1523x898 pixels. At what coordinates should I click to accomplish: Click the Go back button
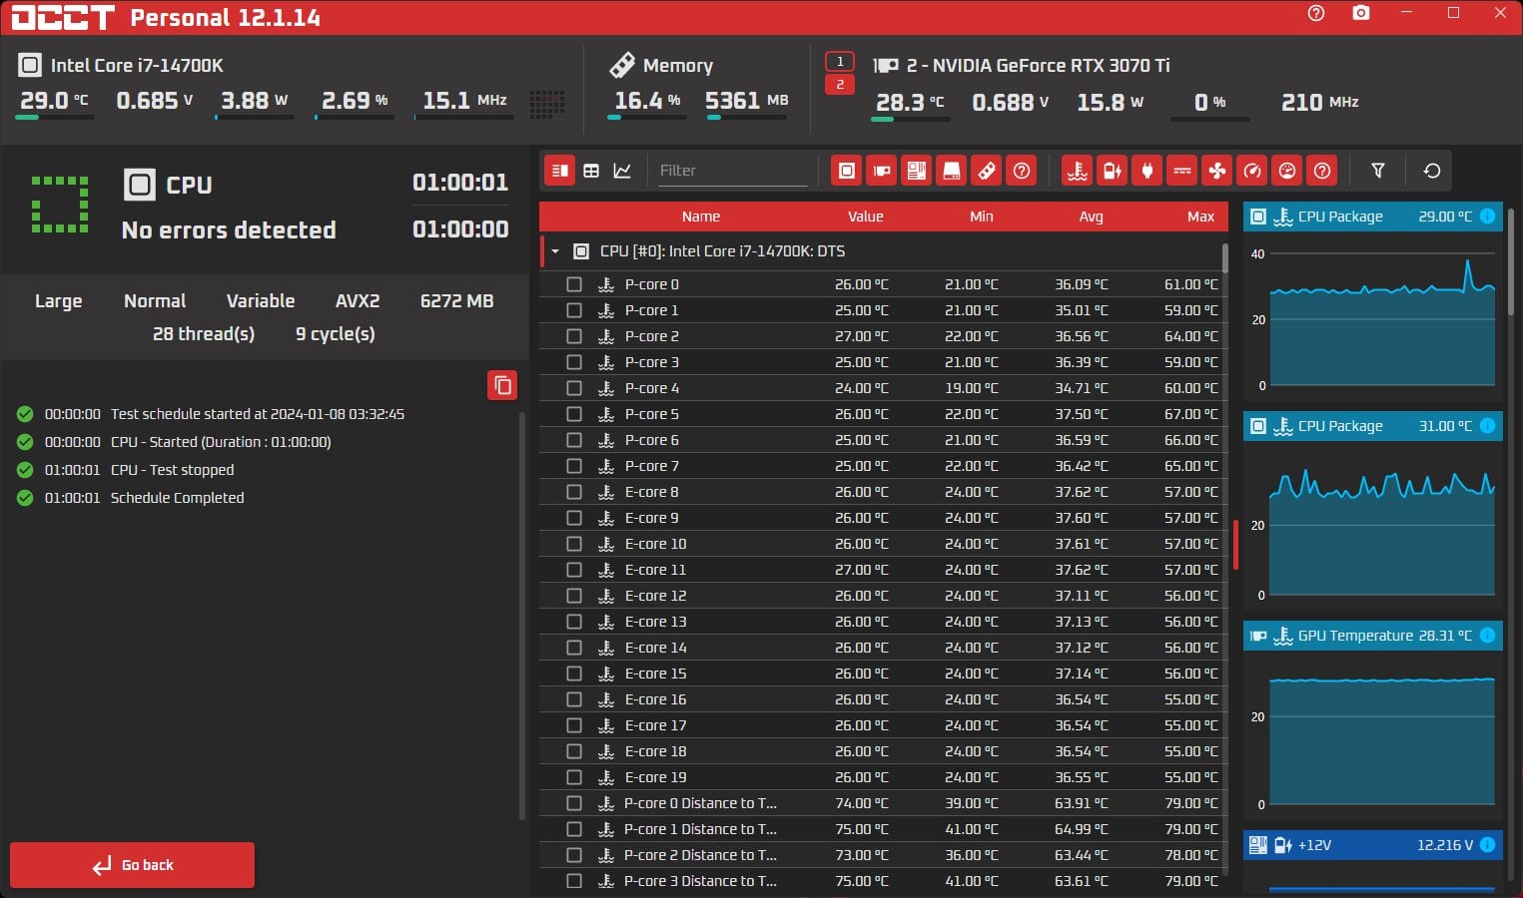pos(133,865)
